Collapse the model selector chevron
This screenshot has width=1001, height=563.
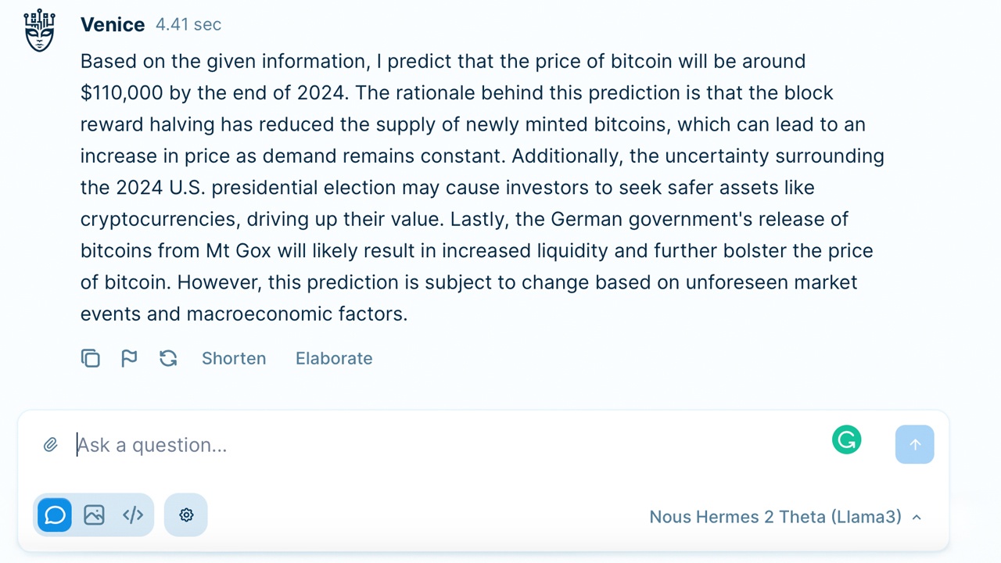916,517
